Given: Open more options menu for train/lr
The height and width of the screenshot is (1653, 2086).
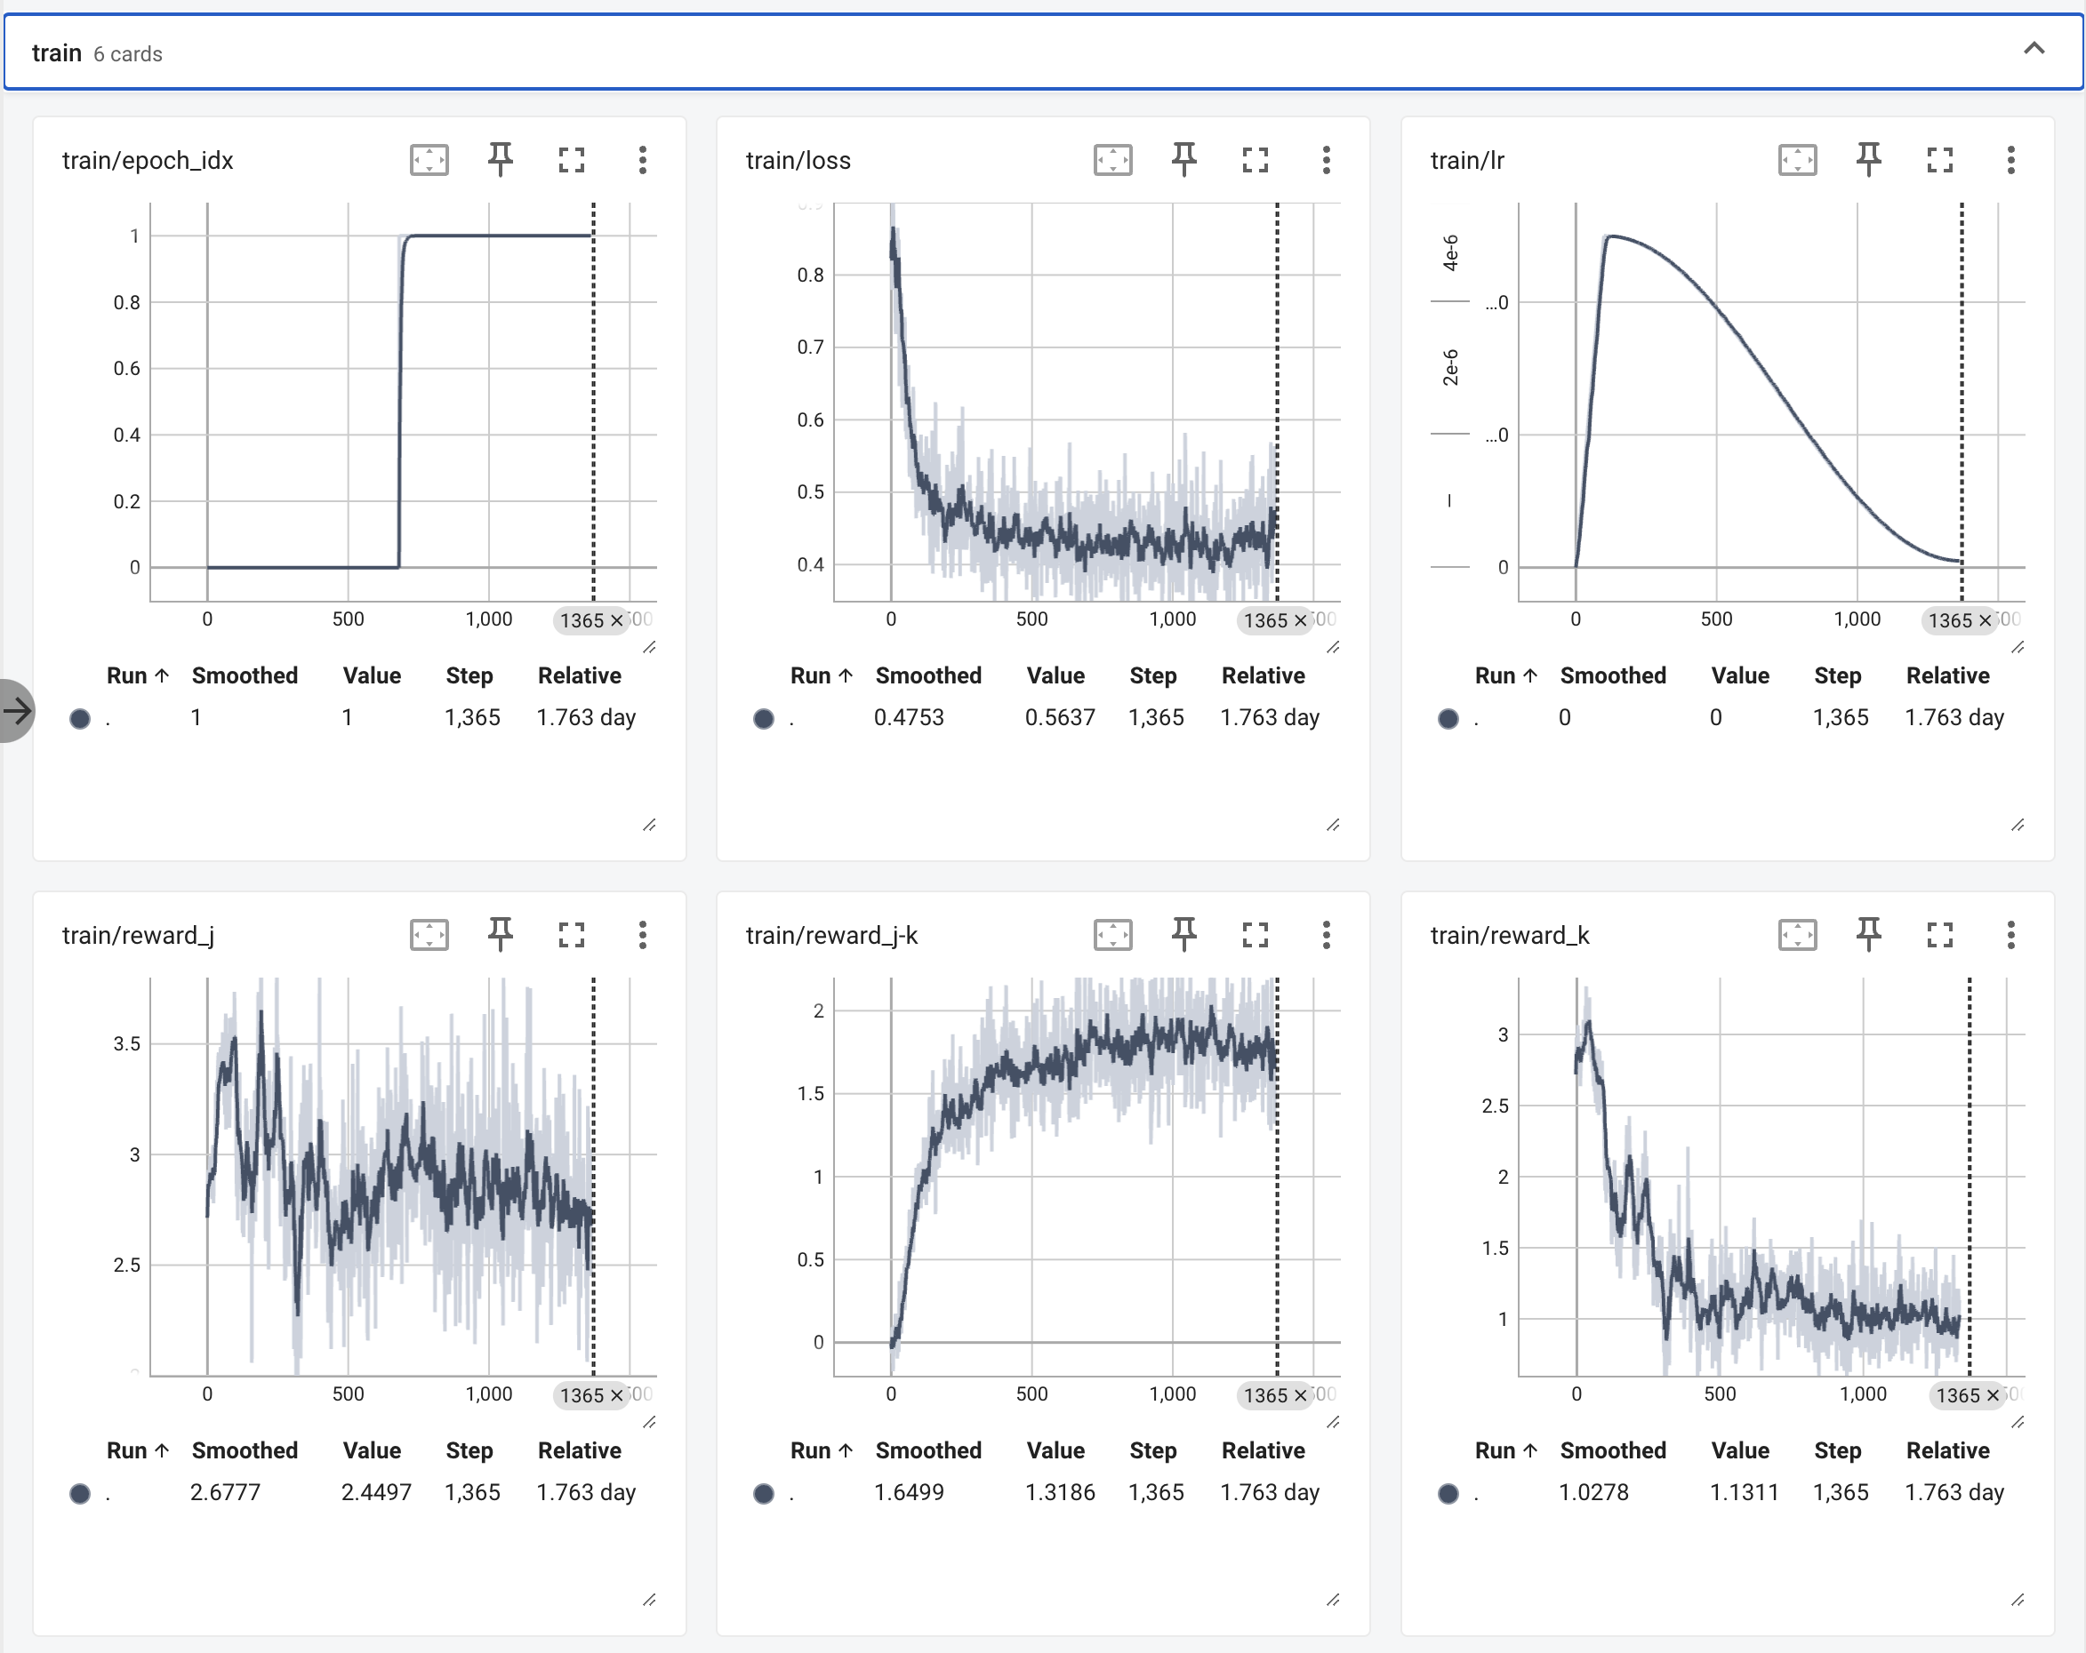Looking at the screenshot, I should [x=2010, y=160].
